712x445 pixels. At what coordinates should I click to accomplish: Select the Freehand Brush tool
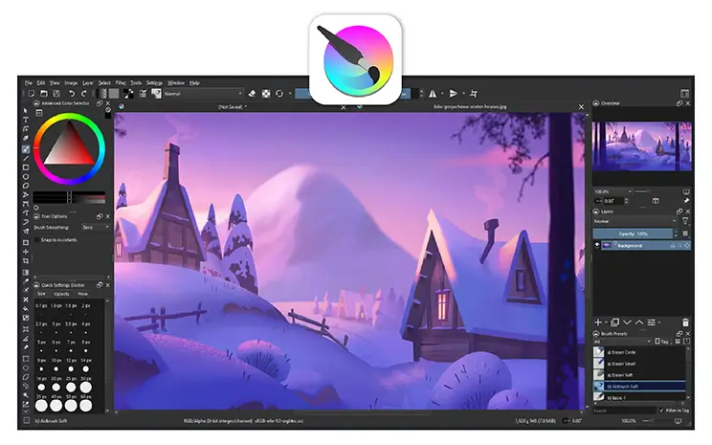(26, 150)
